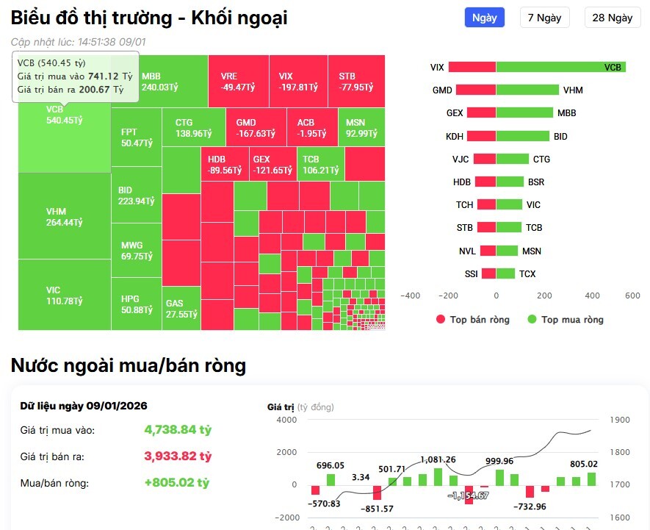Click the CTG 138.96Tỷ treemap tile
650x530 pixels.
point(194,127)
